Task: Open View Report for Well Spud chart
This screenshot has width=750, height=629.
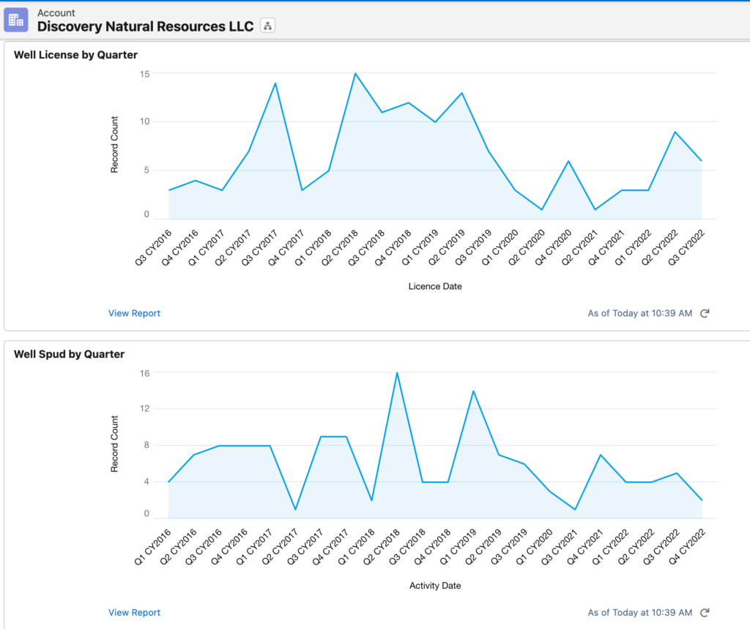Action: pos(134,613)
